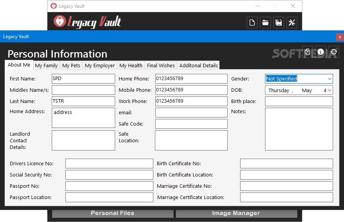Click the Mobile Phone field
344x222 pixels.
pyautogui.click(x=191, y=90)
